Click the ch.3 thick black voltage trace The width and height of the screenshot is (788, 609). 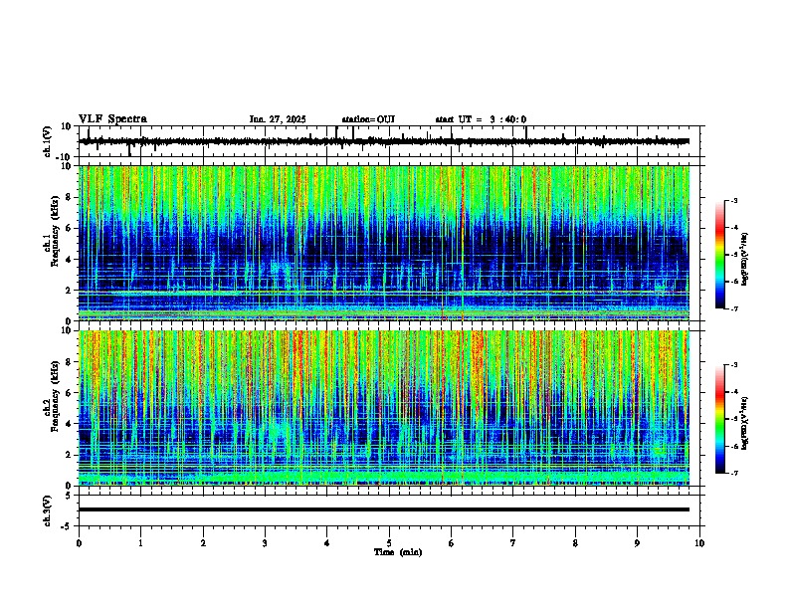[x=384, y=509]
